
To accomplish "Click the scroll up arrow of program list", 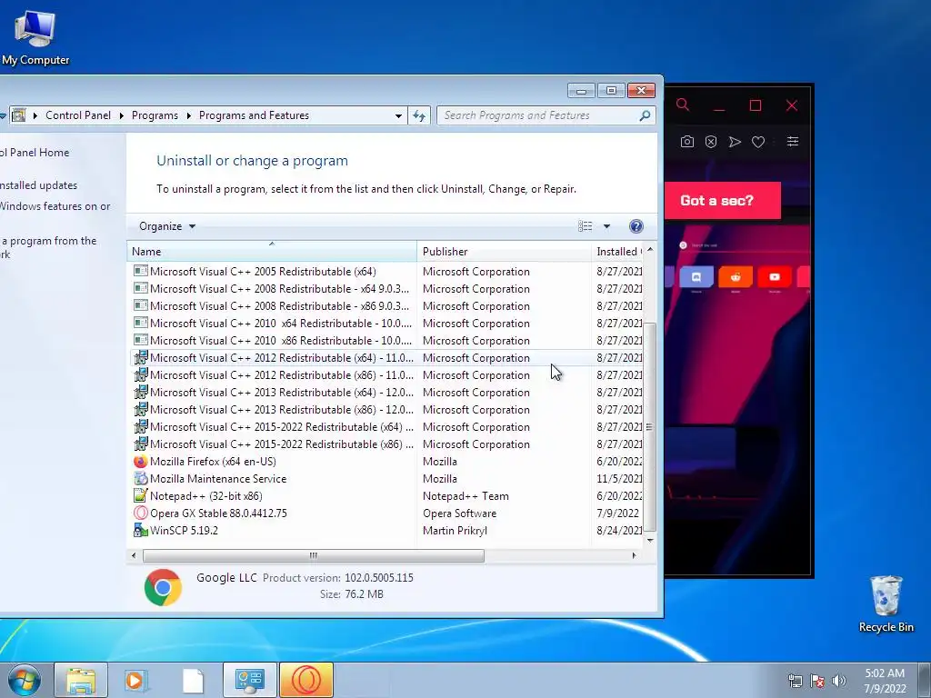I will pos(649,250).
